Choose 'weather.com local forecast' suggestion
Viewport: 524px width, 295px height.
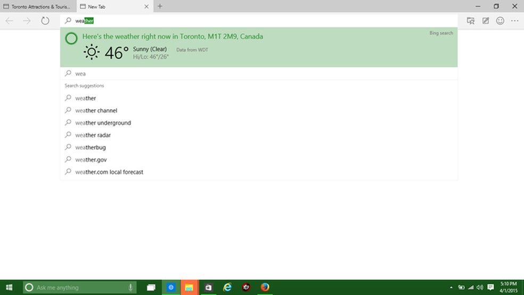pos(259,172)
